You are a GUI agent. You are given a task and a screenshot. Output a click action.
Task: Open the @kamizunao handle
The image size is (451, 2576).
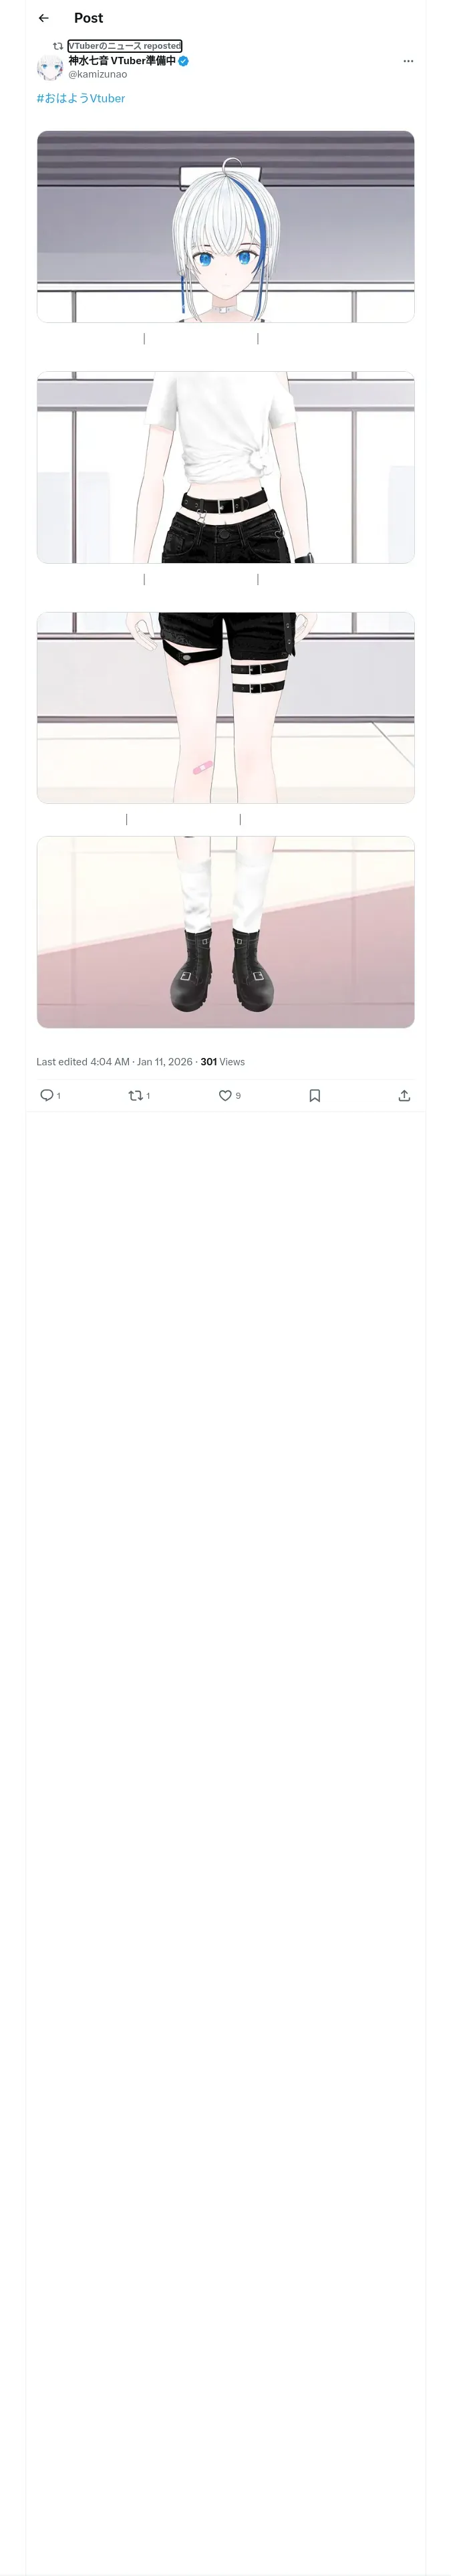pos(98,74)
